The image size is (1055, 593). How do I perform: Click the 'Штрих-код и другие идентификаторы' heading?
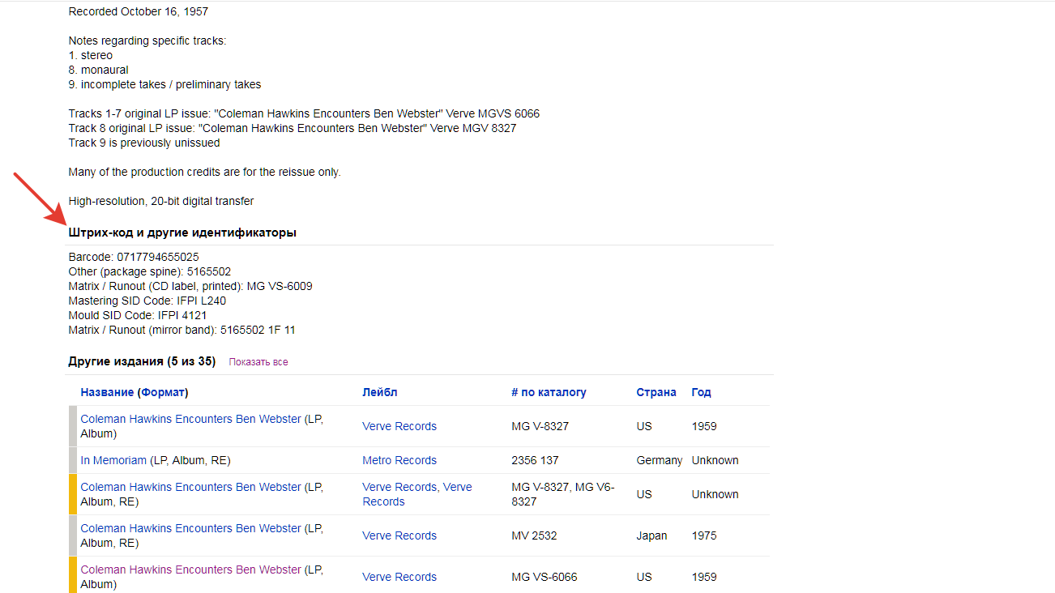(182, 233)
